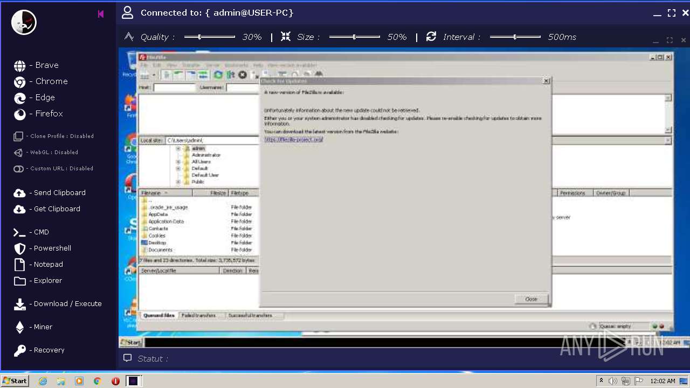Click Get Clipboard
Image resolution: width=690 pixels, height=388 pixels.
47,209
